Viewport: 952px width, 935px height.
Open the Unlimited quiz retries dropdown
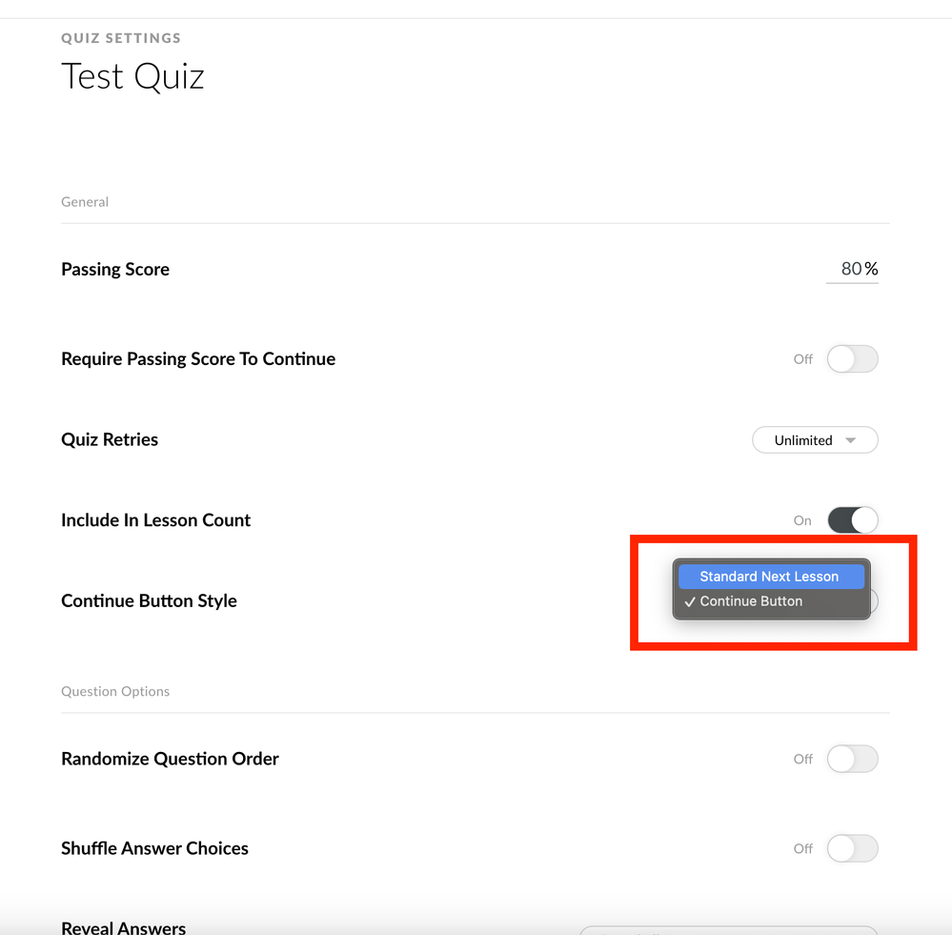tap(814, 440)
